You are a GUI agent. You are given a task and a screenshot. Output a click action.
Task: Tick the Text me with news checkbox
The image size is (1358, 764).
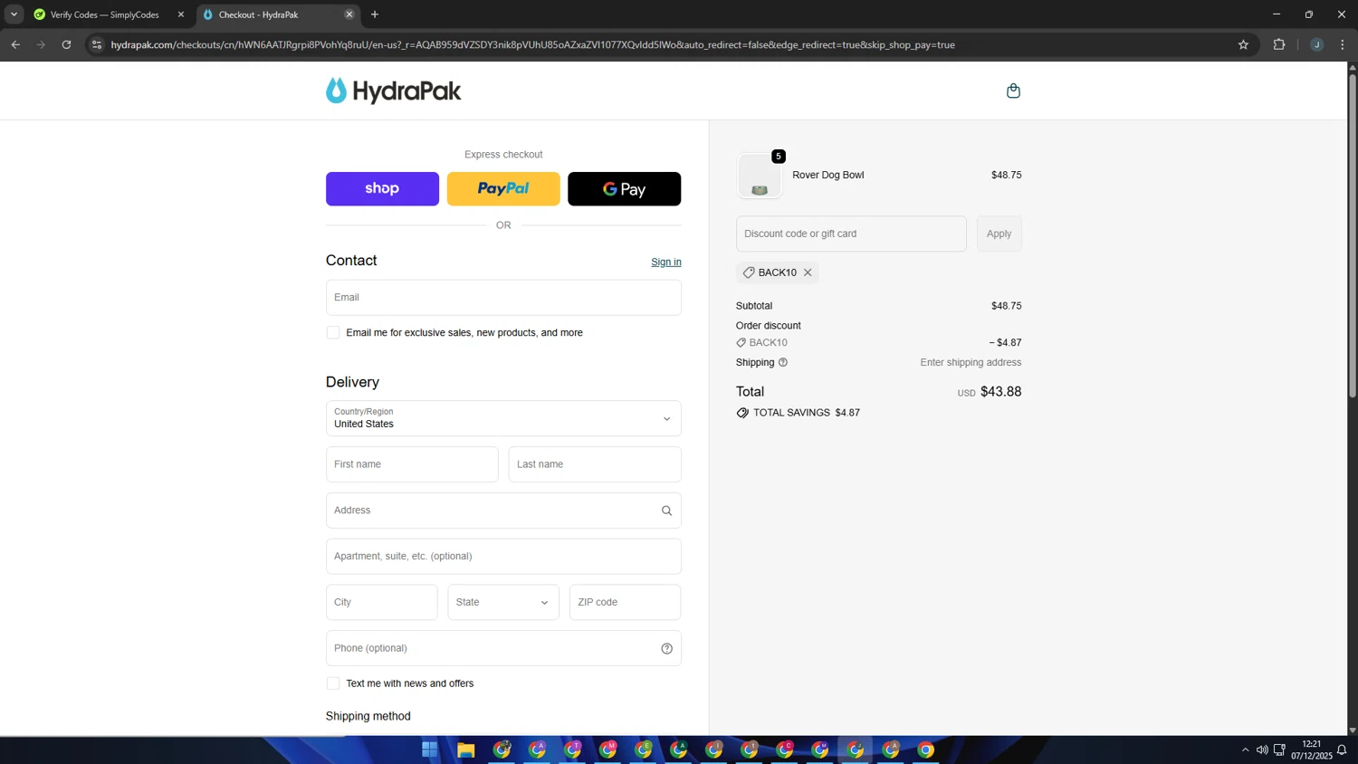click(x=333, y=683)
